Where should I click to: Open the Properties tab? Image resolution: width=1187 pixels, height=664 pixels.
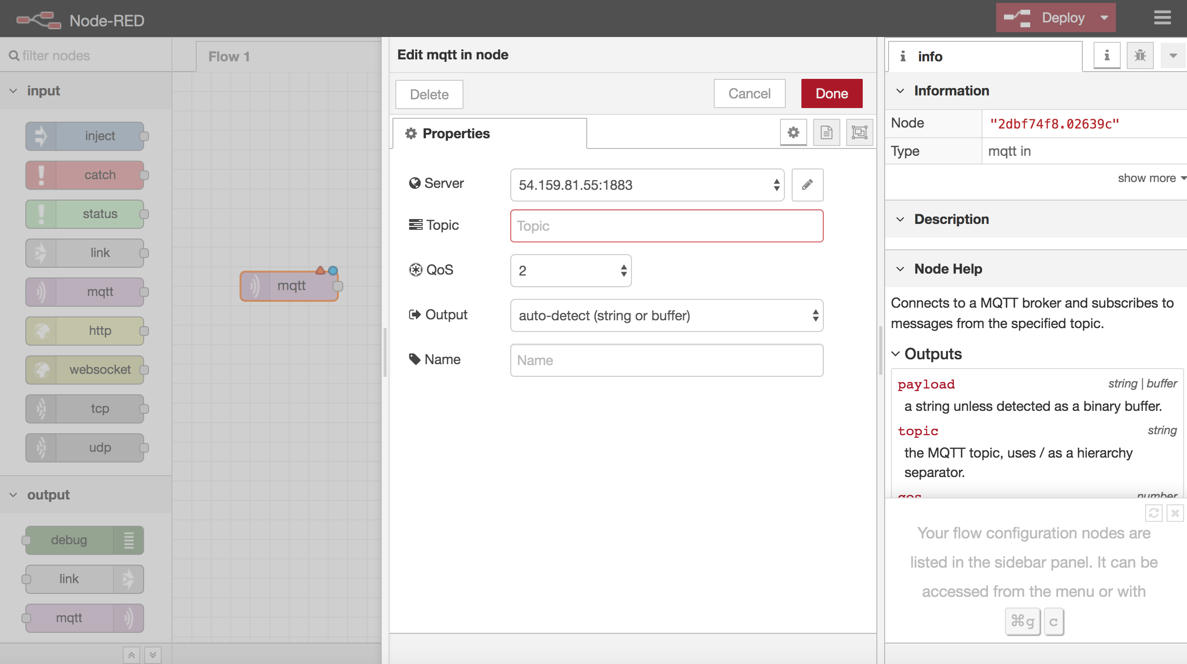pyautogui.click(x=489, y=133)
